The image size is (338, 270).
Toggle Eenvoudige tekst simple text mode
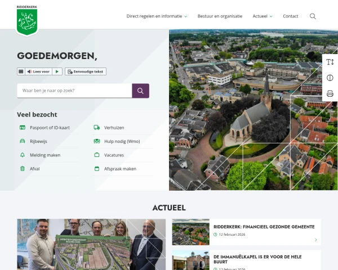coord(86,71)
